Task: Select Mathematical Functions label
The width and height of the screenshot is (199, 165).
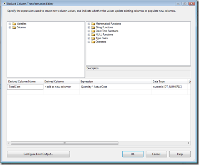Action: tap(108, 24)
